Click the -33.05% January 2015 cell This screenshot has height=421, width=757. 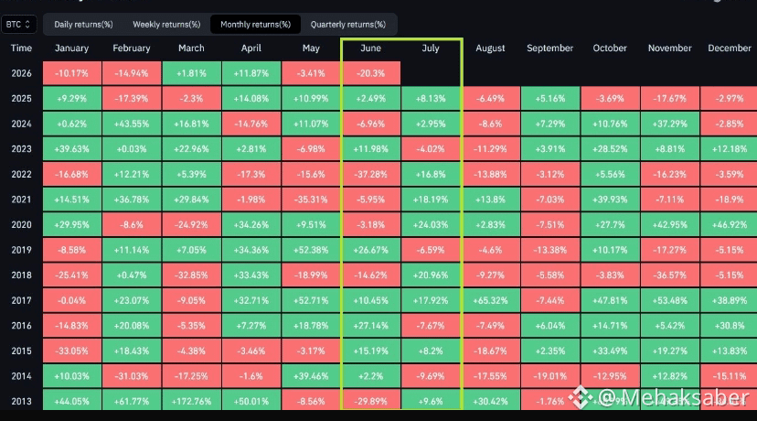[x=72, y=351]
